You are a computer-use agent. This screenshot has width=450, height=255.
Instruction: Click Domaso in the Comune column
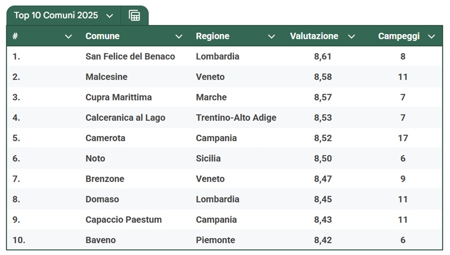(102, 199)
